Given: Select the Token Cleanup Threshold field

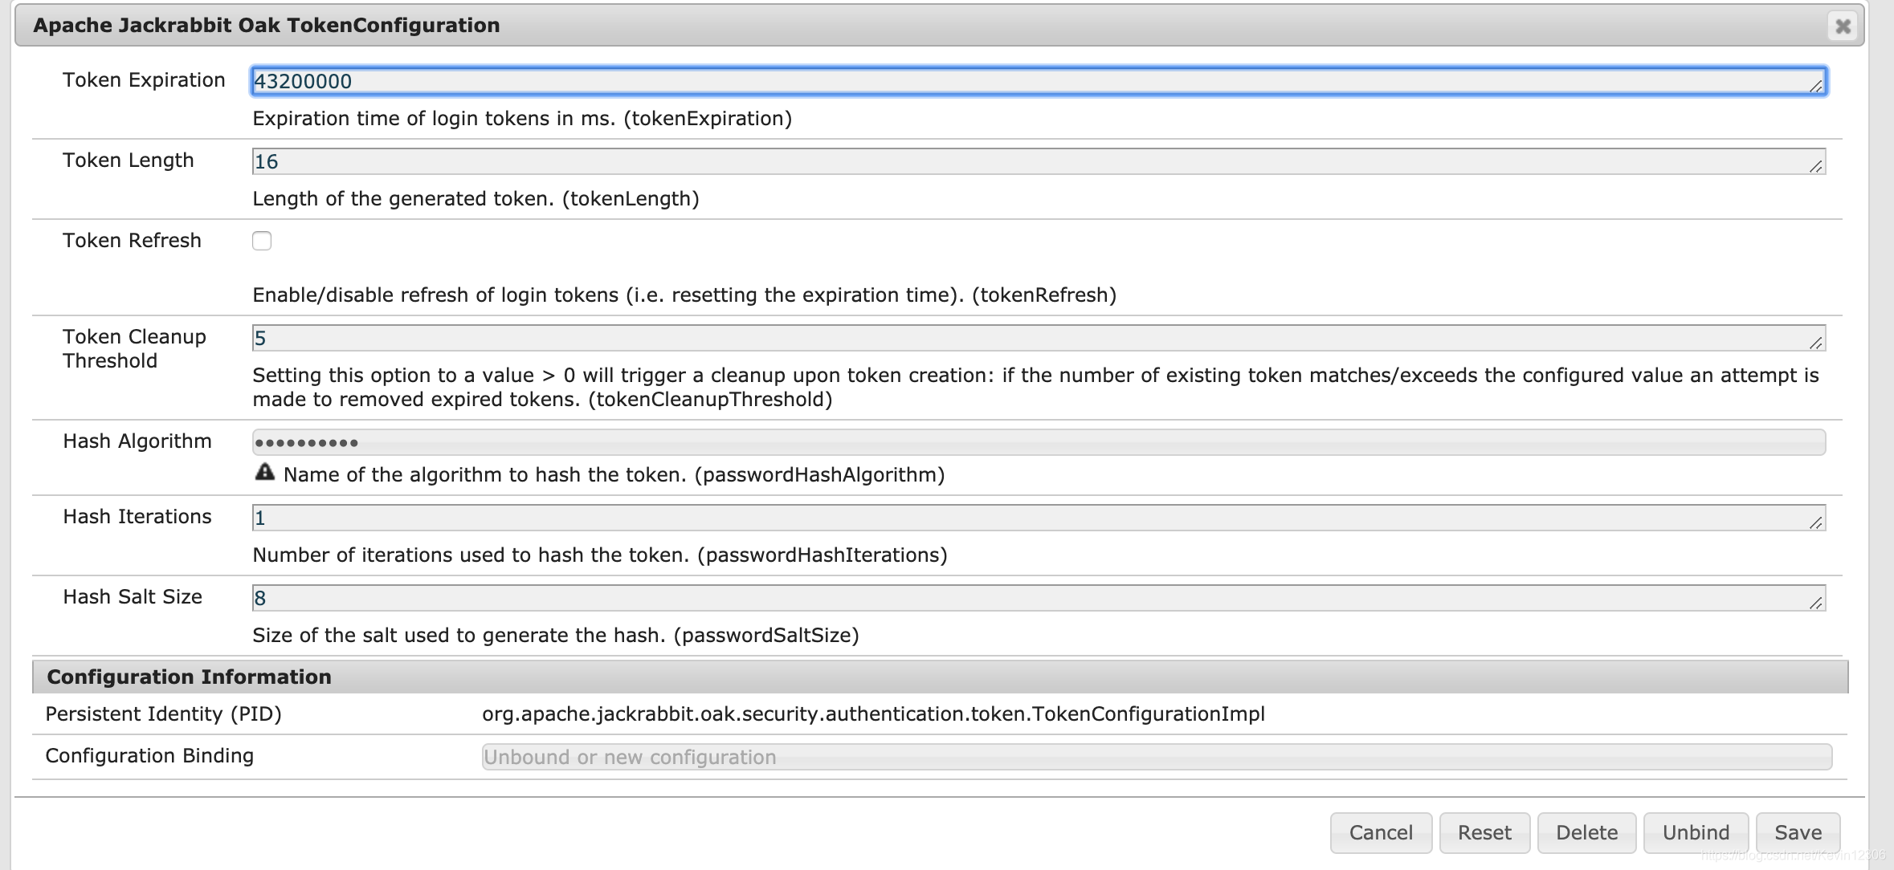Looking at the screenshot, I should pos(1039,338).
